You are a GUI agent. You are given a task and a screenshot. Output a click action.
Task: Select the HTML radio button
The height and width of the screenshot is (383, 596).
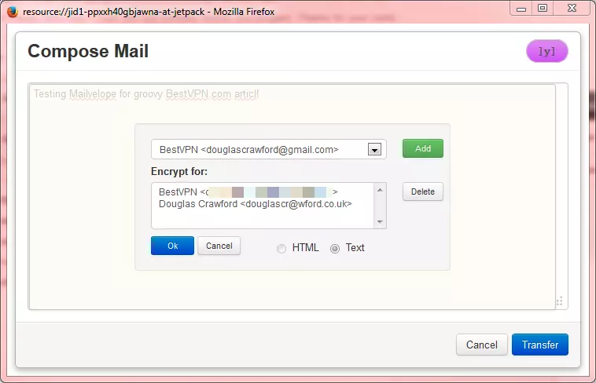(281, 249)
